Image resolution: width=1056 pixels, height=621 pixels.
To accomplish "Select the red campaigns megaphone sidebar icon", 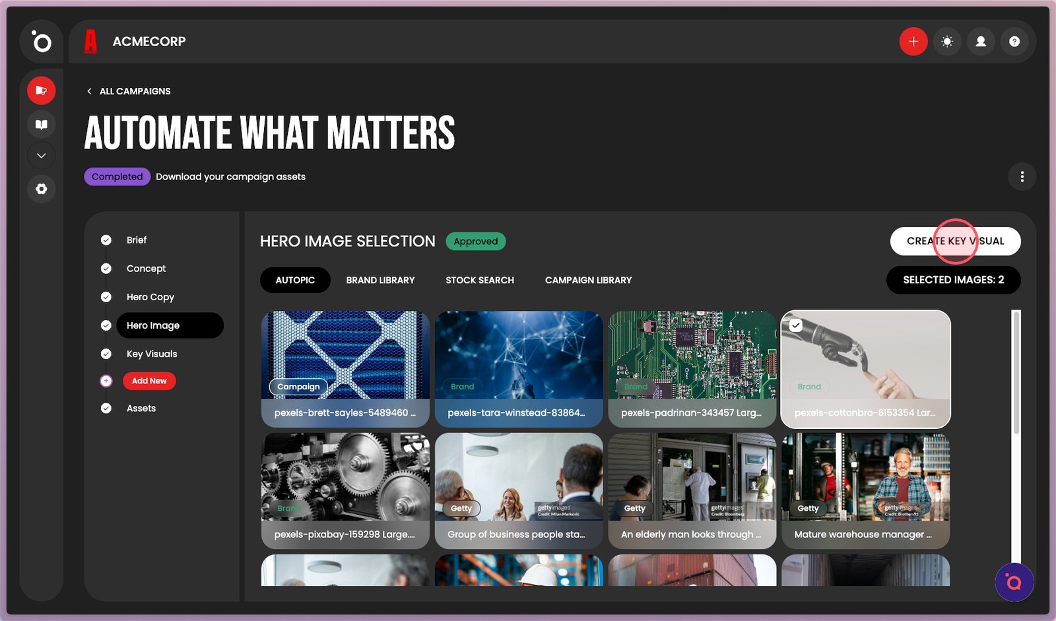I will point(42,90).
